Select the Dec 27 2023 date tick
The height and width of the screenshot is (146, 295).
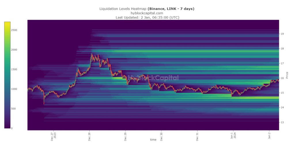pos(53,136)
